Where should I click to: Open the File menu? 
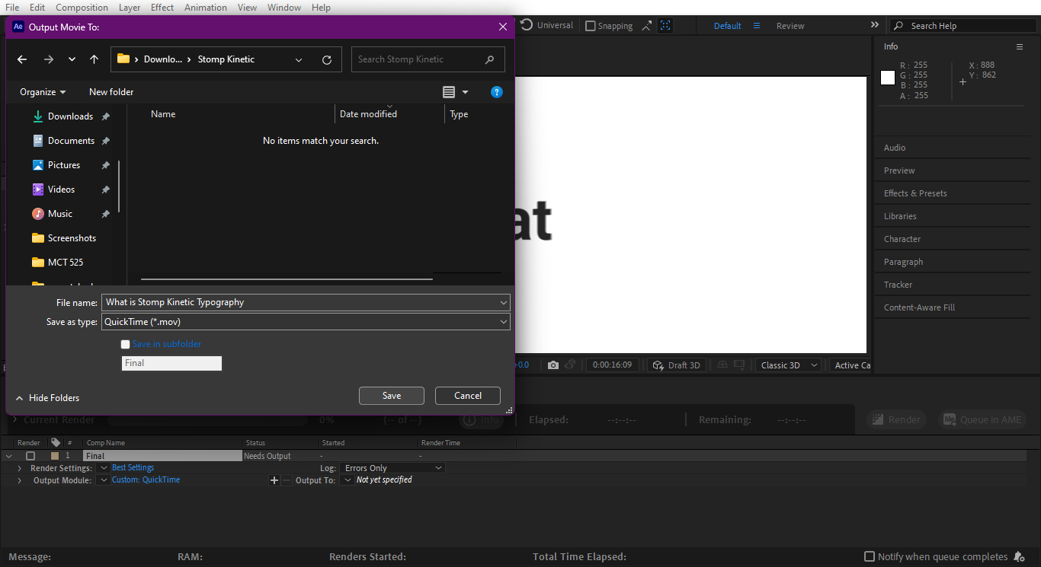click(12, 7)
